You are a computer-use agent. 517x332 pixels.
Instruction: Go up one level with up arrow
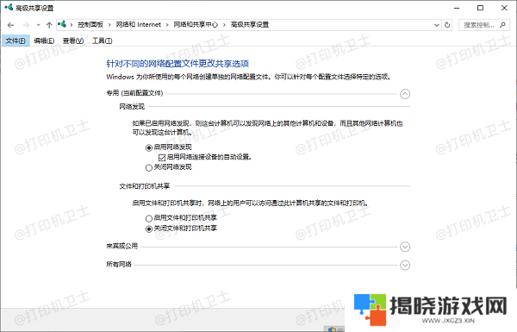click(x=49, y=25)
